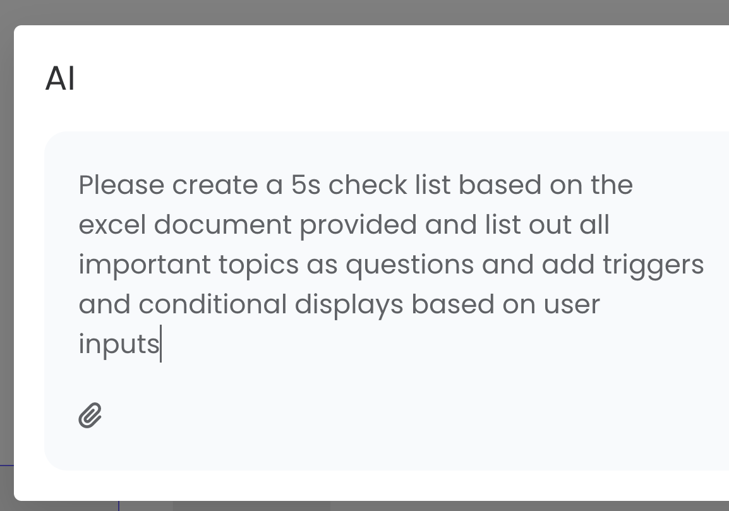Click the 5s text in the prompt
Viewport: 729px width, 511px height.
pos(306,185)
